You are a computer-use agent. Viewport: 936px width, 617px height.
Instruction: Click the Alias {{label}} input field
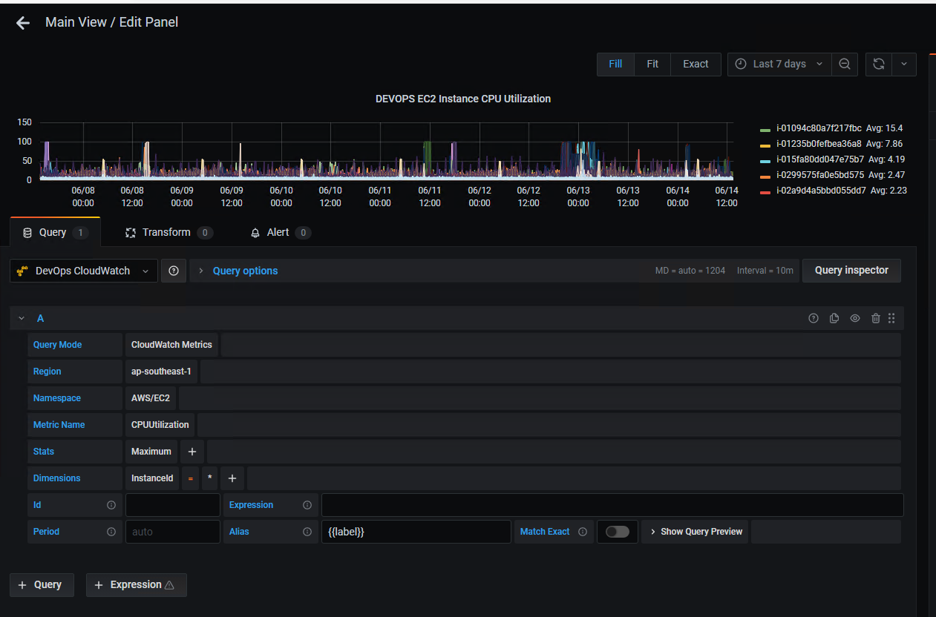(416, 532)
